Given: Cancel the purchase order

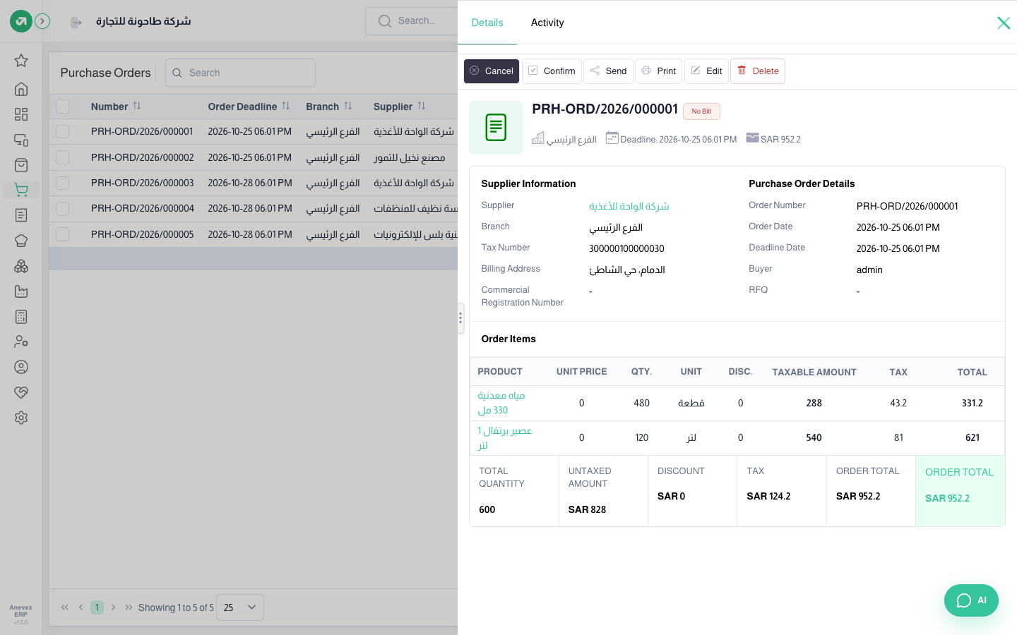Looking at the screenshot, I should [492, 71].
